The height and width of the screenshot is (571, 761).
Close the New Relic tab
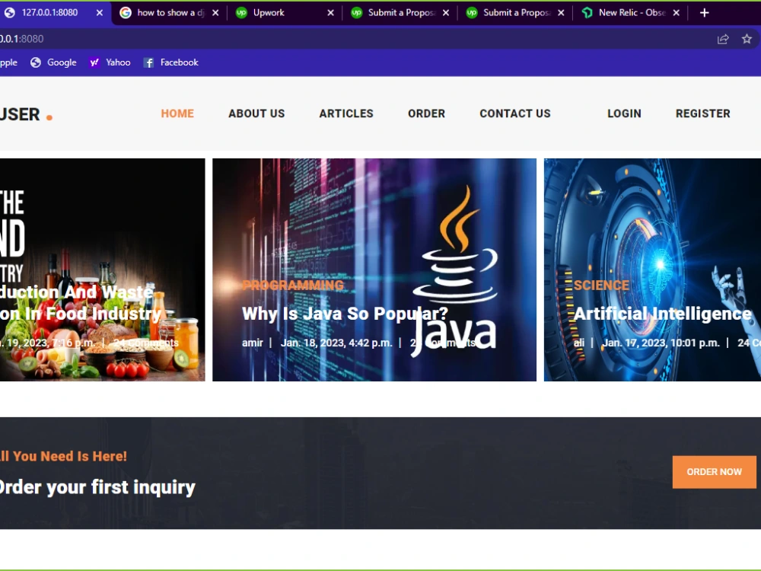676,13
